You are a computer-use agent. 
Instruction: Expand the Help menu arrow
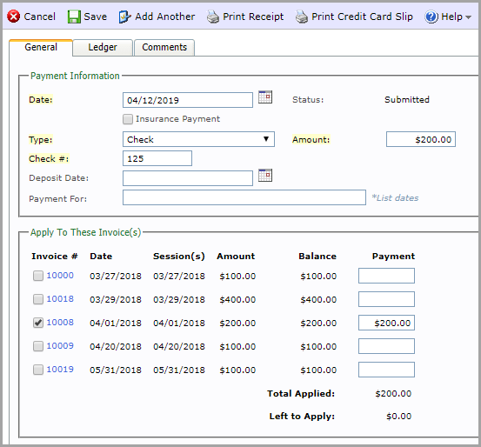[x=468, y=17]
